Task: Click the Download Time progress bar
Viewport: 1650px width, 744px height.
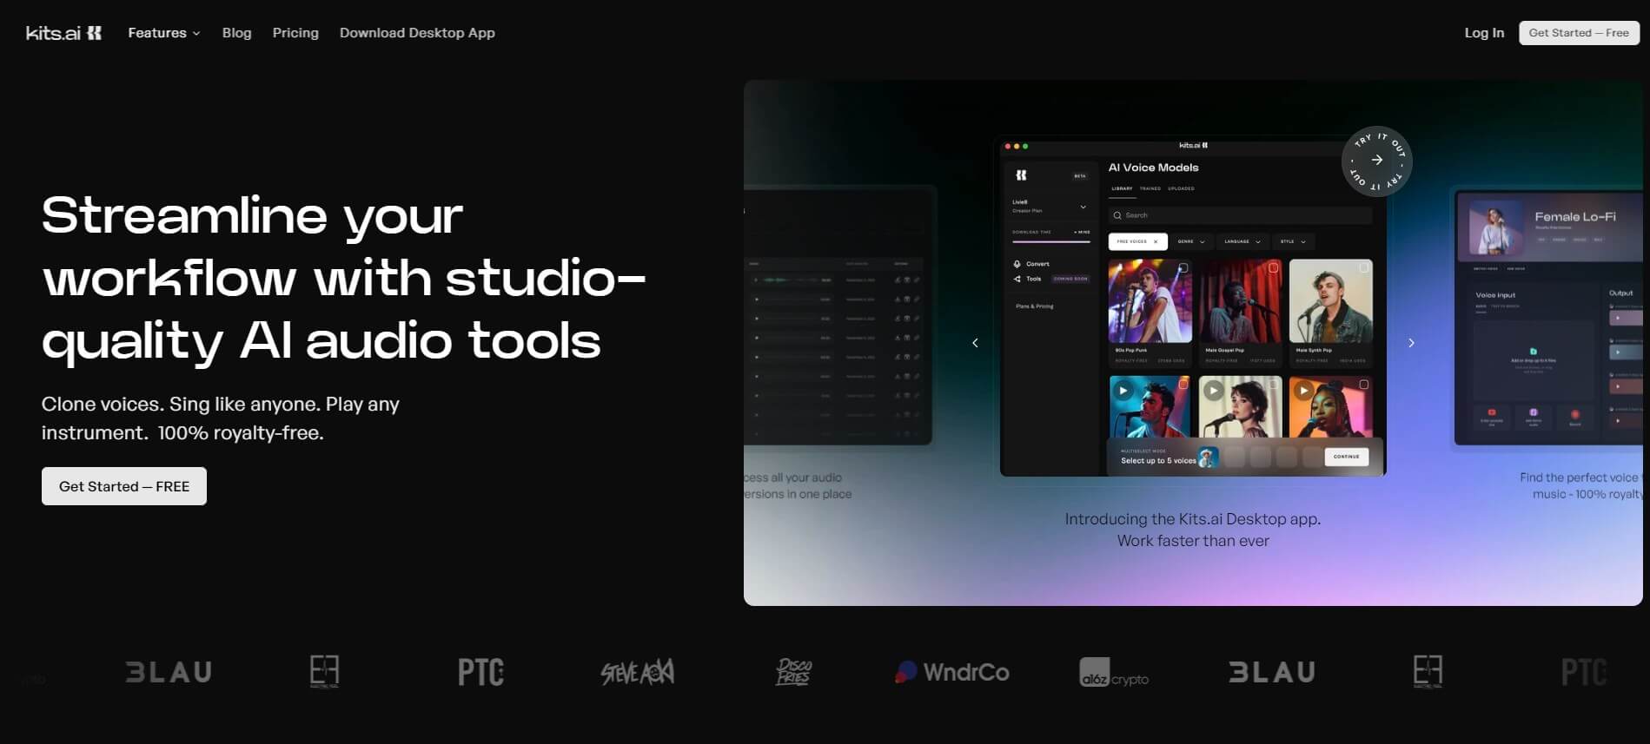Action: (x=1051, y=241)
